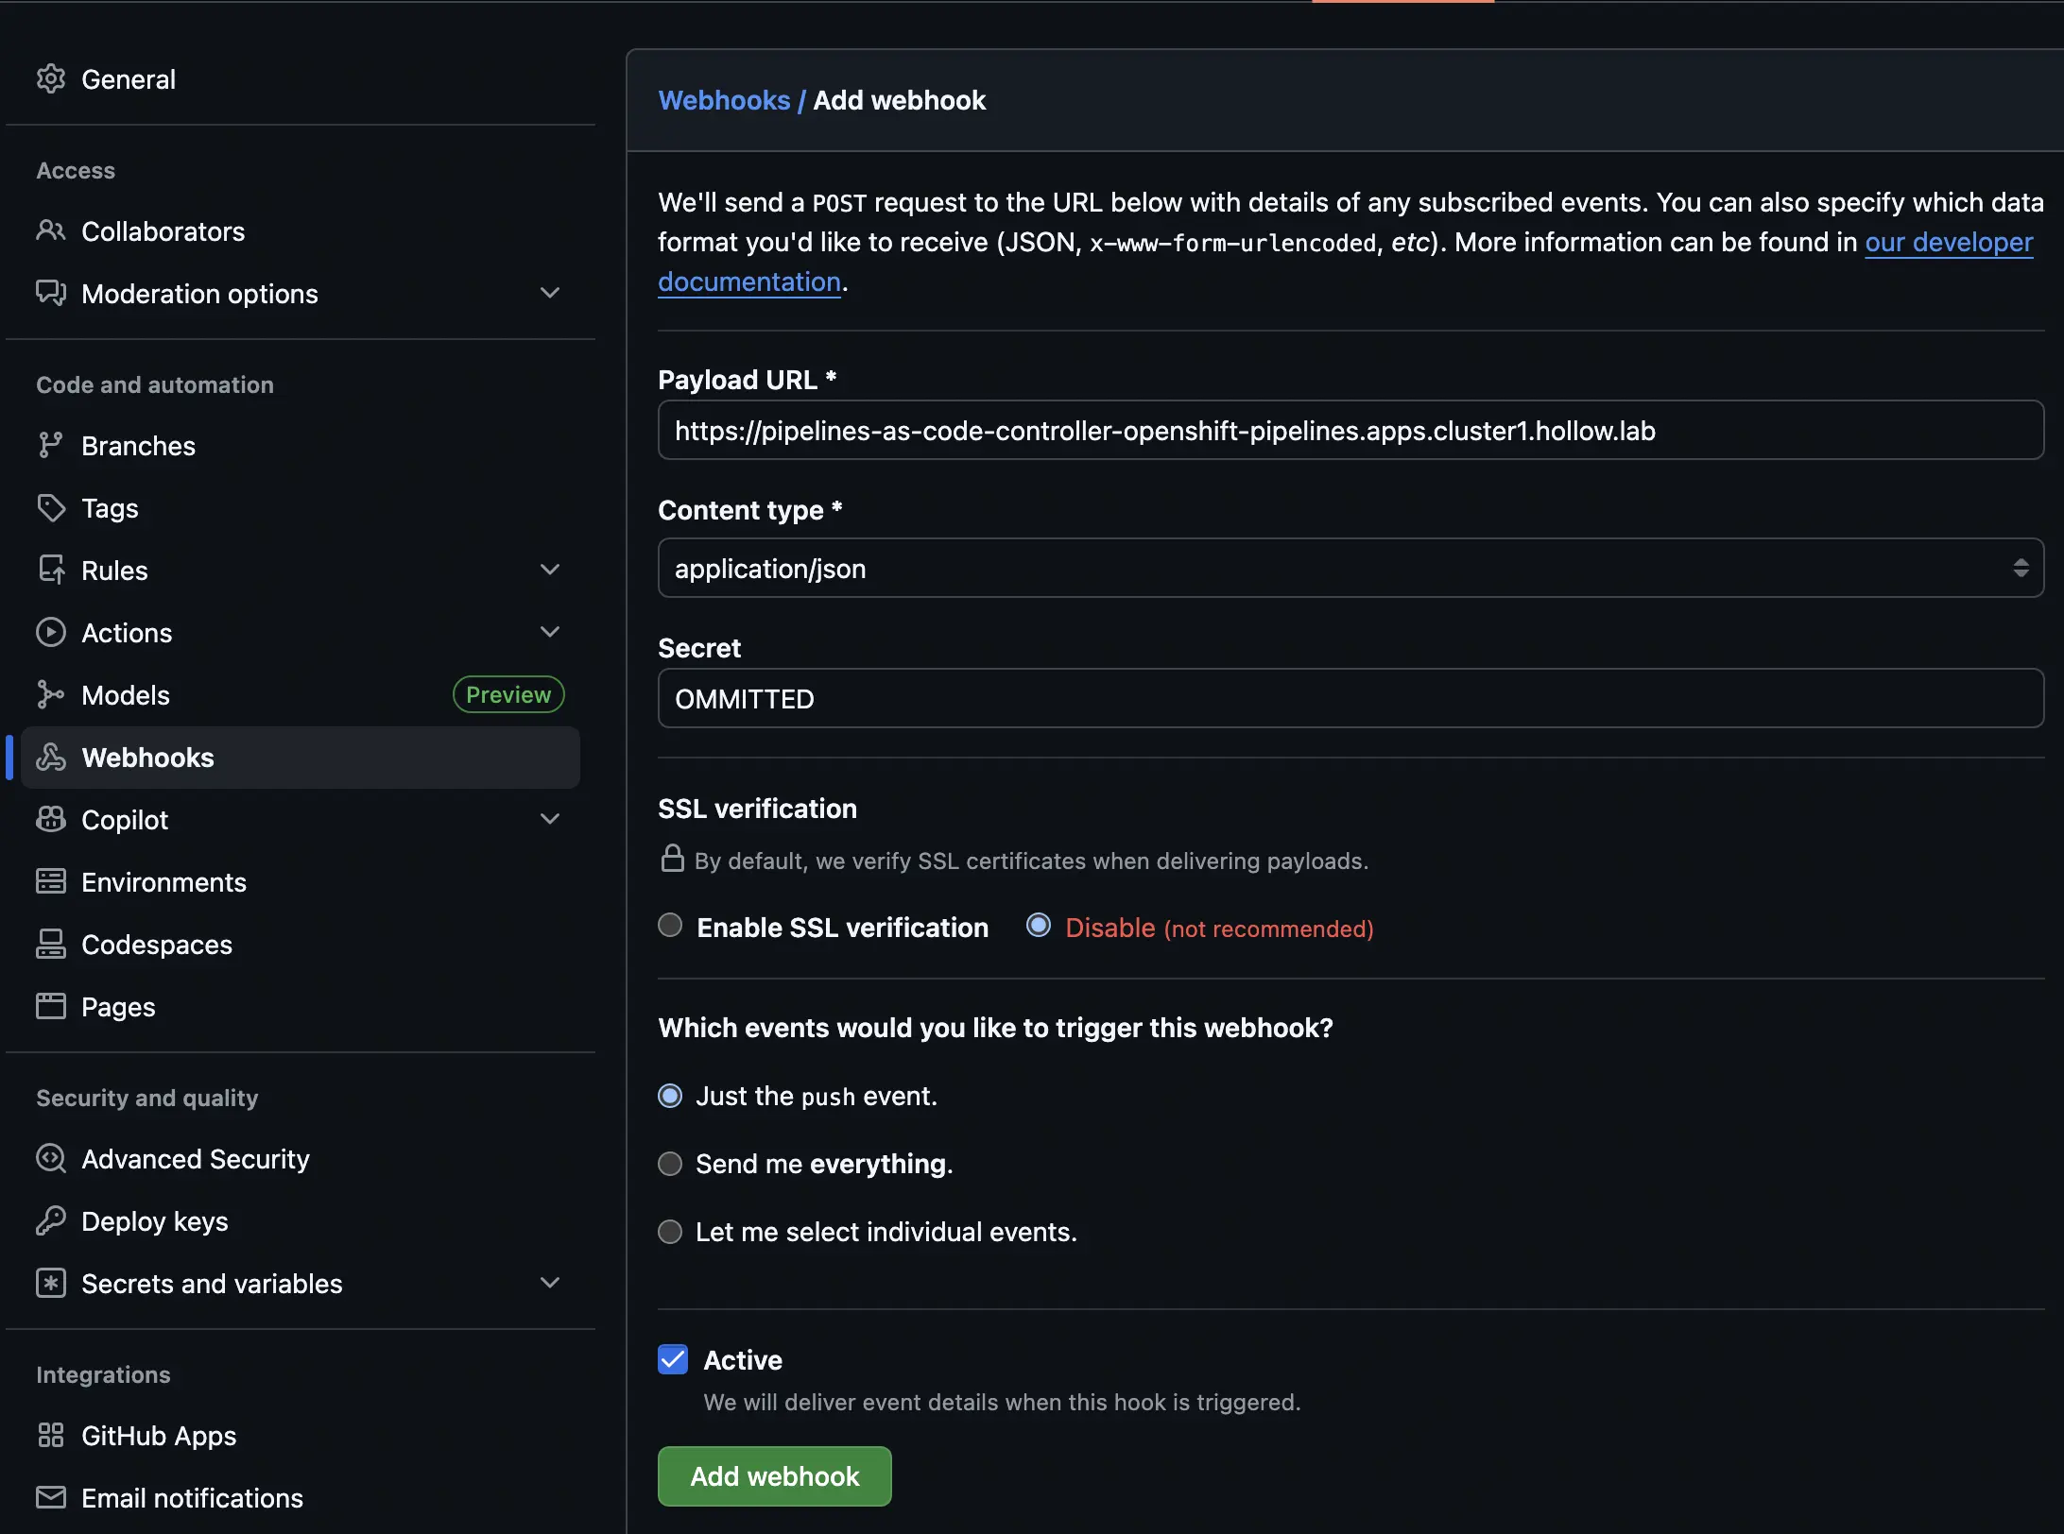Open Collaborators settings page
Screen dimensions: 2064x1534
pyautogui.click(x=301, y=230)
